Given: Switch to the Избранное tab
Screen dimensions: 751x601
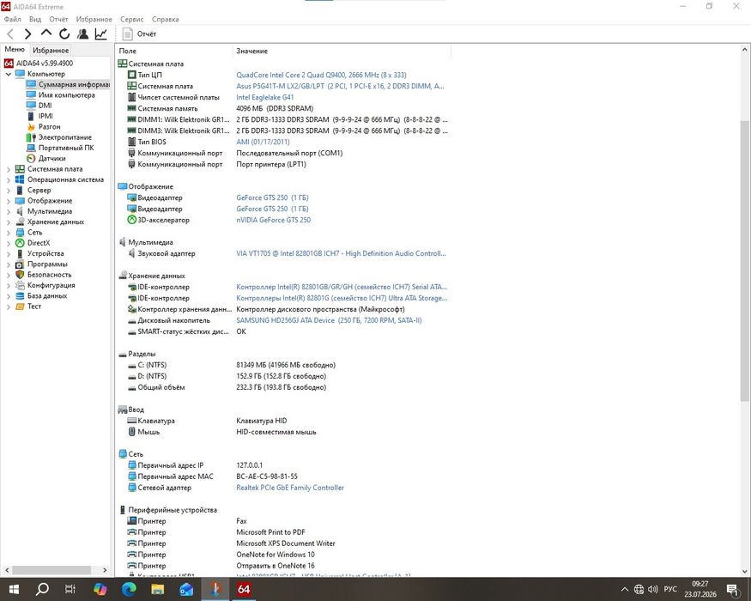Looking at the screenshot, I should 51,50.
